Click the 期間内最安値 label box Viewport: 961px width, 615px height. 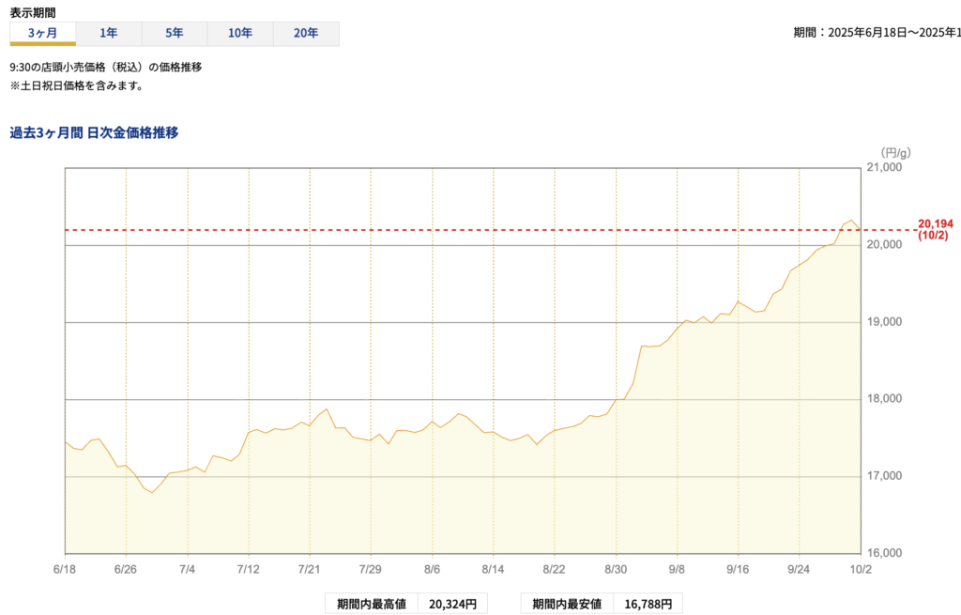pyautogui.click(x=566, y=604)
